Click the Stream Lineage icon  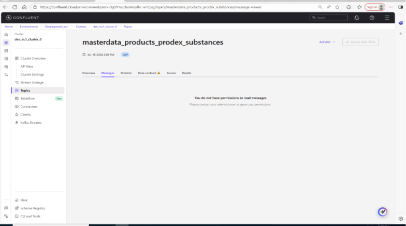(17, 82)
